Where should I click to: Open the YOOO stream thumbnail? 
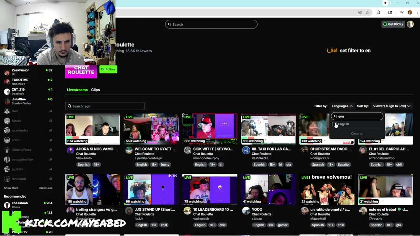[x=268, y=189]
